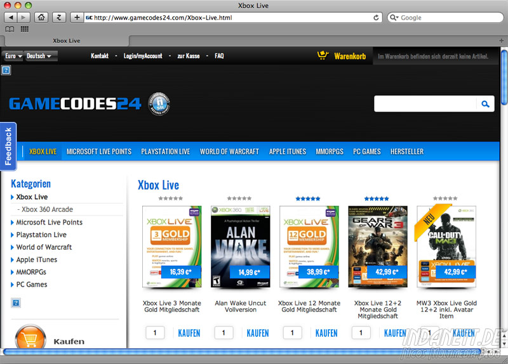The image size is (508, 364).
Task: Open the Login/myAccount link
Action: tap(143, 56)
